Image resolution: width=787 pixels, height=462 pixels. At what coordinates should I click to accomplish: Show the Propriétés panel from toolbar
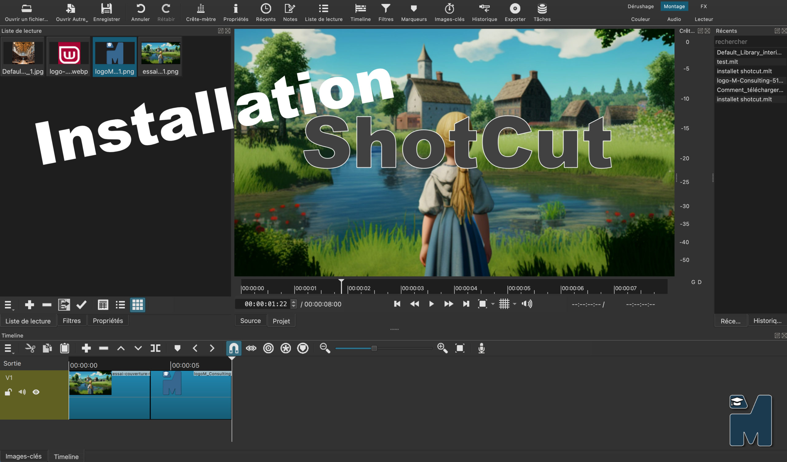[x=236, y=13]
